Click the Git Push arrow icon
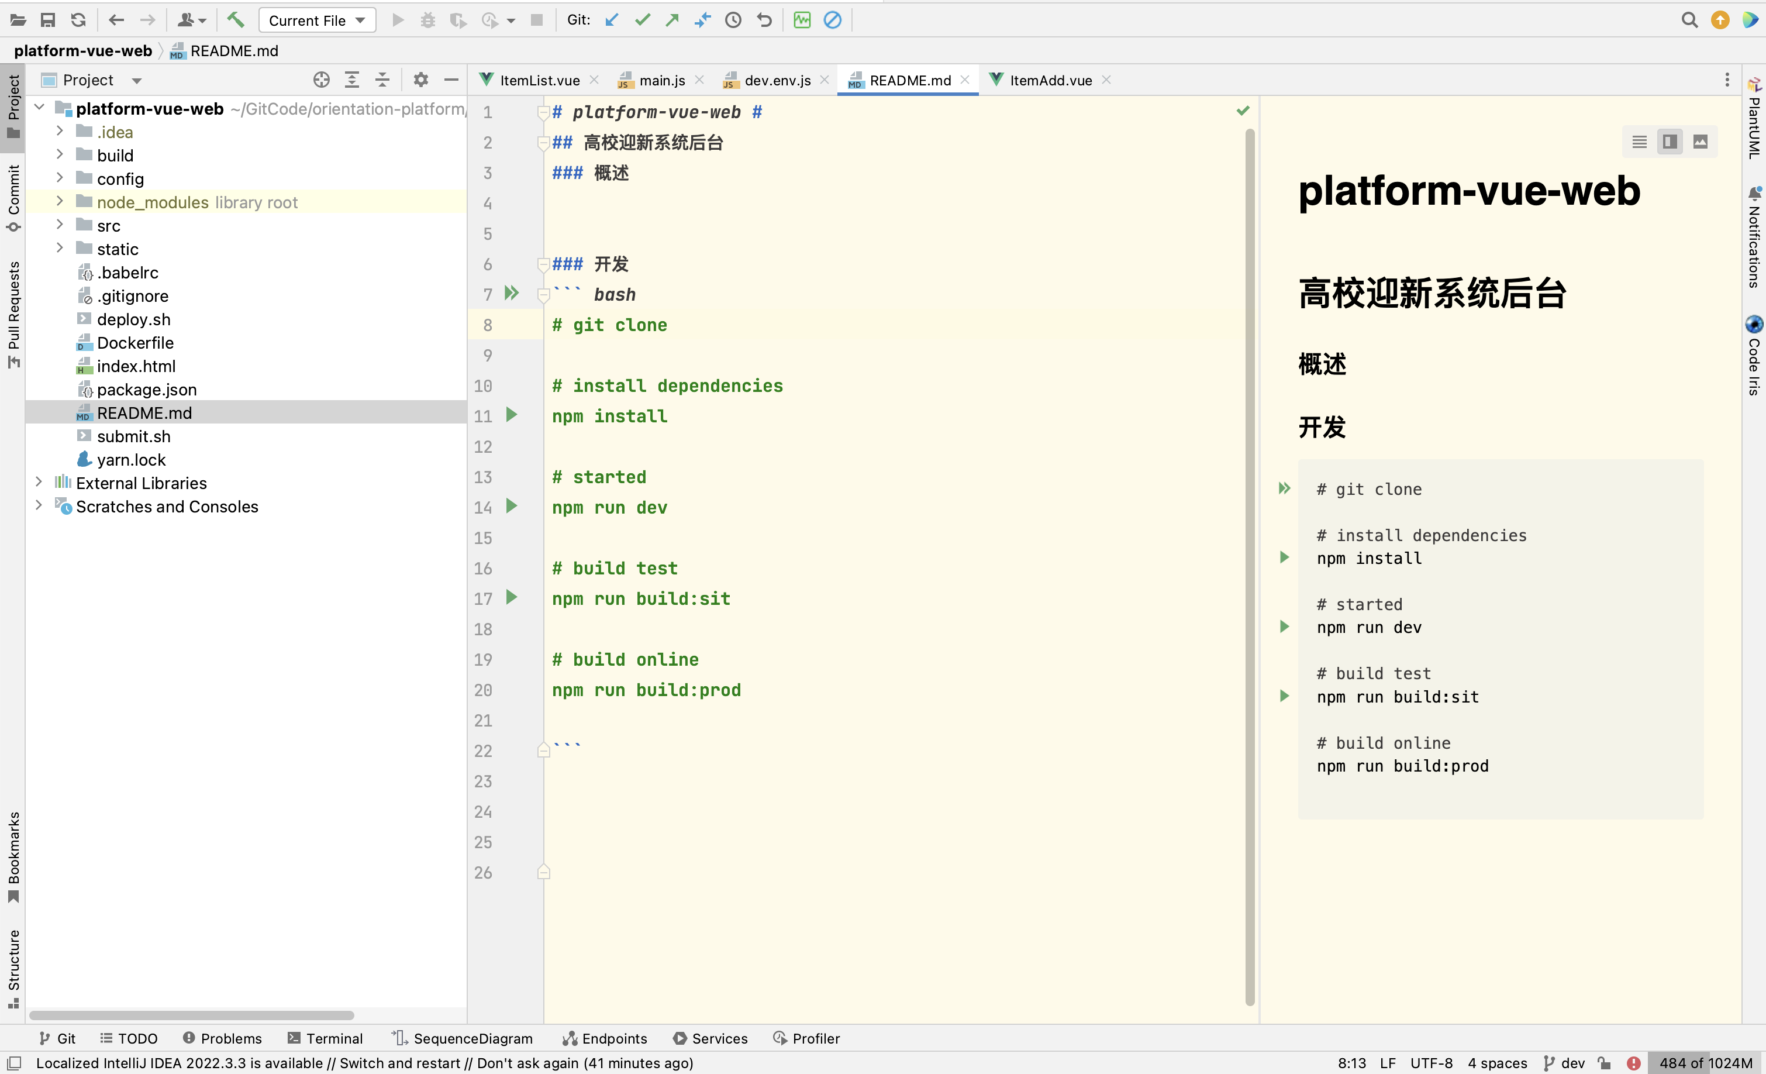The width and height of the screenshot is (1766, 1074). [672, 20]
